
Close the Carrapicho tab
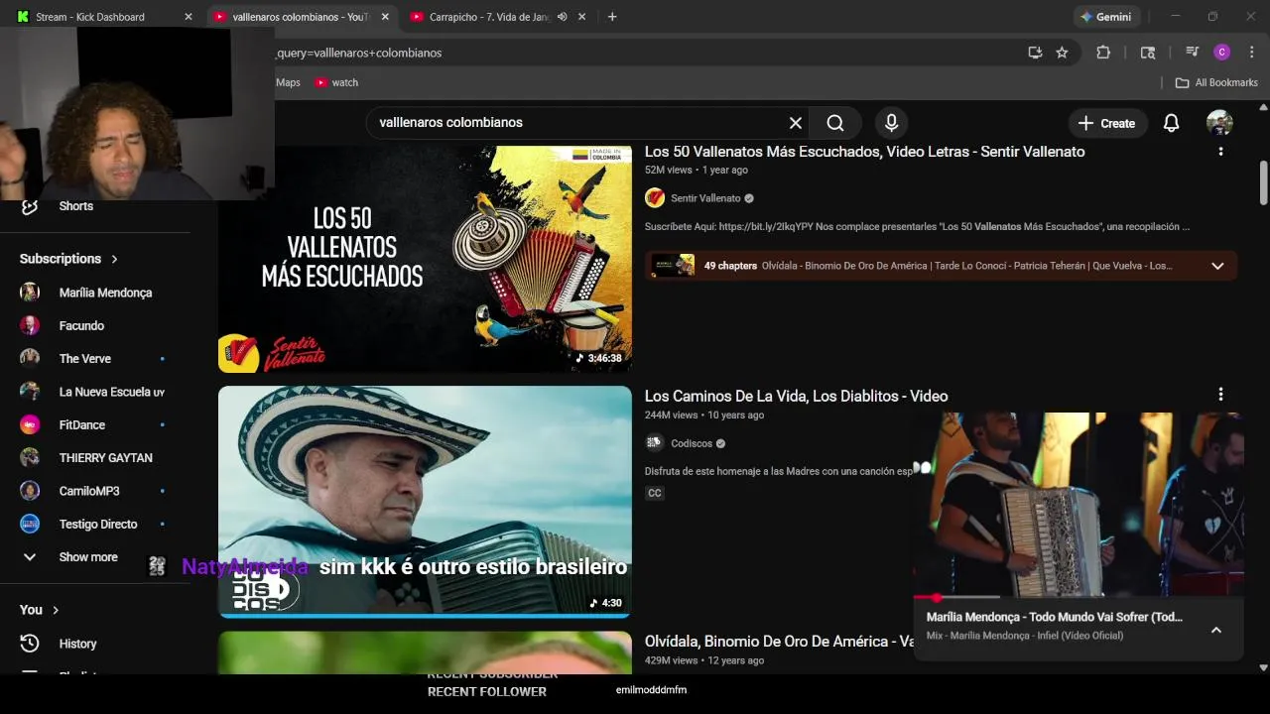pos(582,17)
